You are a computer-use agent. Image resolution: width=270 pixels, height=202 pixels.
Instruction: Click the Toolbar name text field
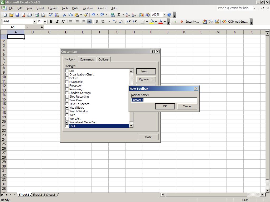[164, 100]
